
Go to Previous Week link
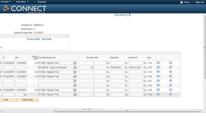coord(33,39)
